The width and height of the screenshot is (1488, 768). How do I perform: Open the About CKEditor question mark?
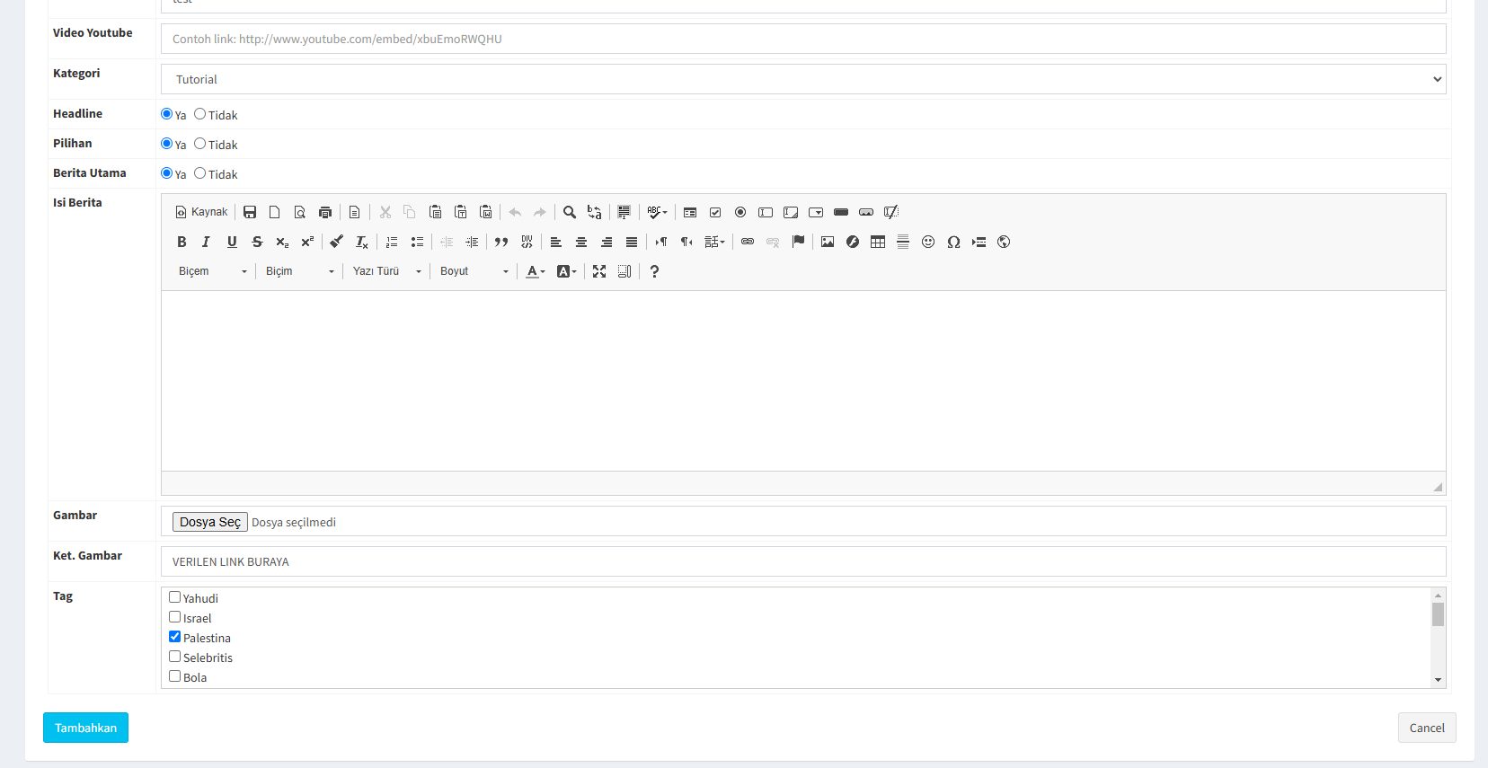coord(654,271)
